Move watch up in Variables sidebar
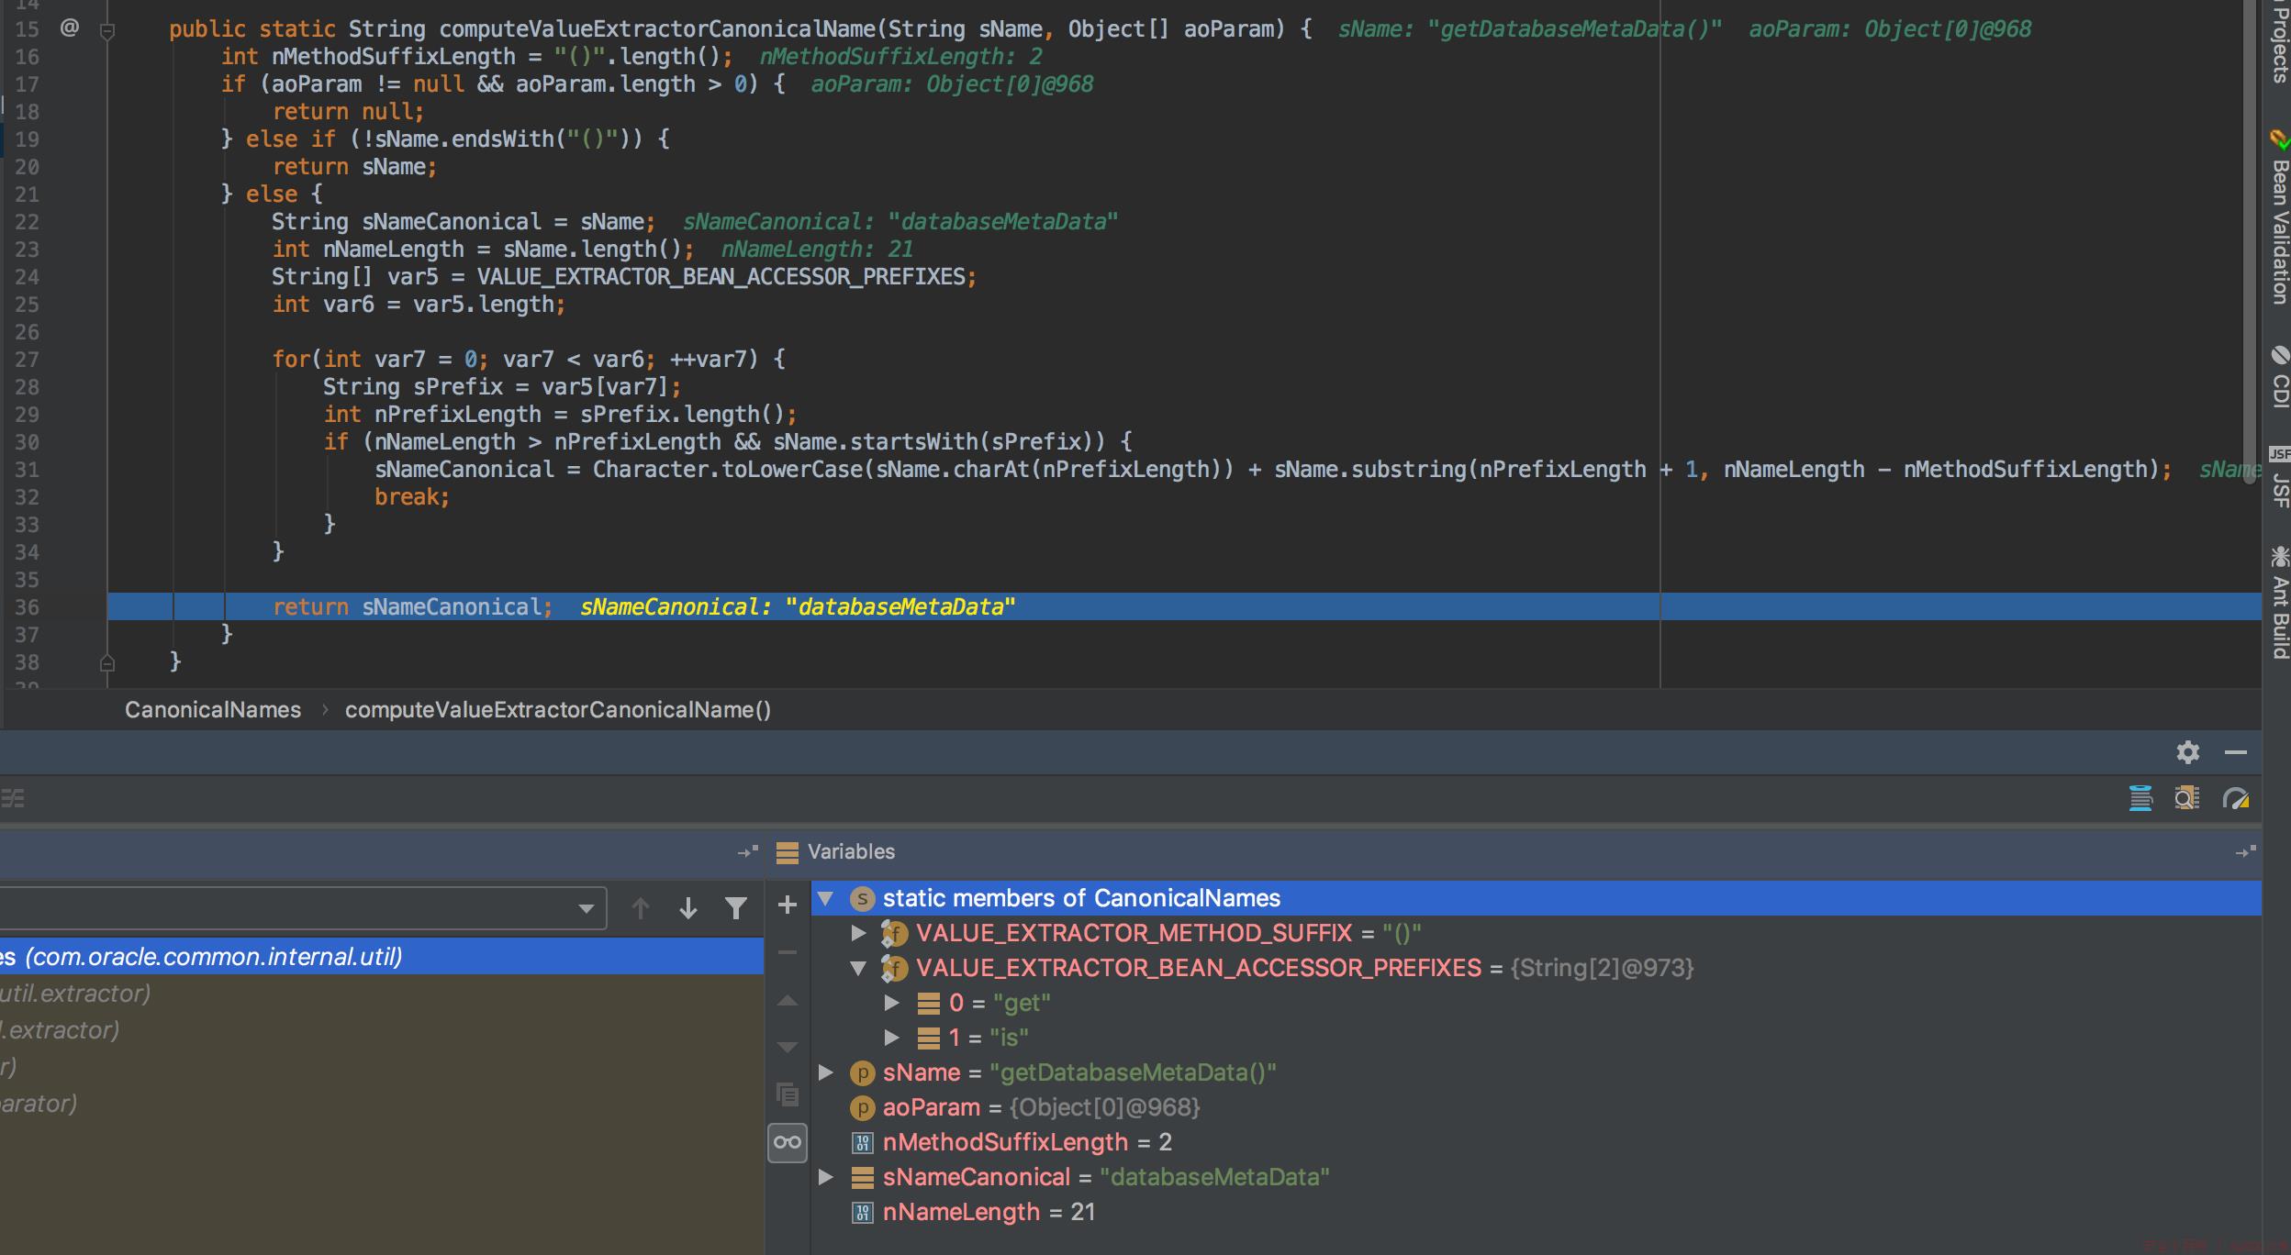 coord(787,1001)
